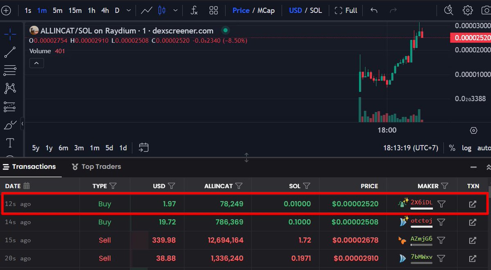Switch chart style to line
Viewport: 491px width, 270px height.
[146, 11]
